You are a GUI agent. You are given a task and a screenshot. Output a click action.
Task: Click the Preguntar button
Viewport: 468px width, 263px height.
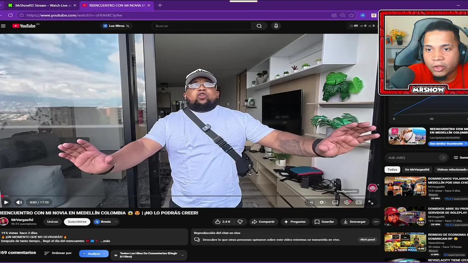click(x=295, y=222)
